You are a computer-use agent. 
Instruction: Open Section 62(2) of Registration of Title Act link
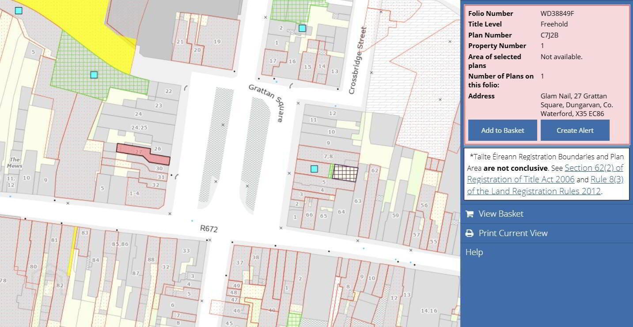pos(546,173)
